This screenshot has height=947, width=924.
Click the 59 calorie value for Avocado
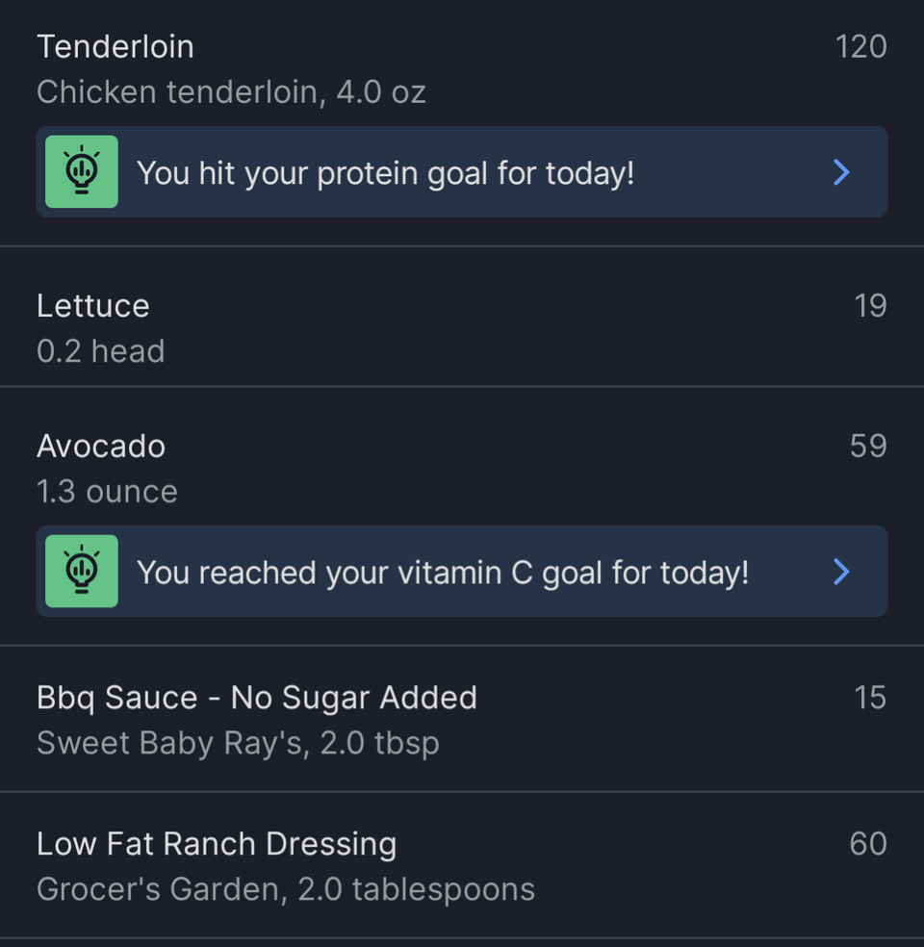click(x=868, y=446)
